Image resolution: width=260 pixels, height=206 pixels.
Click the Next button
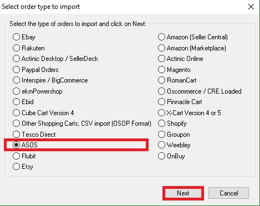point(183,193)
